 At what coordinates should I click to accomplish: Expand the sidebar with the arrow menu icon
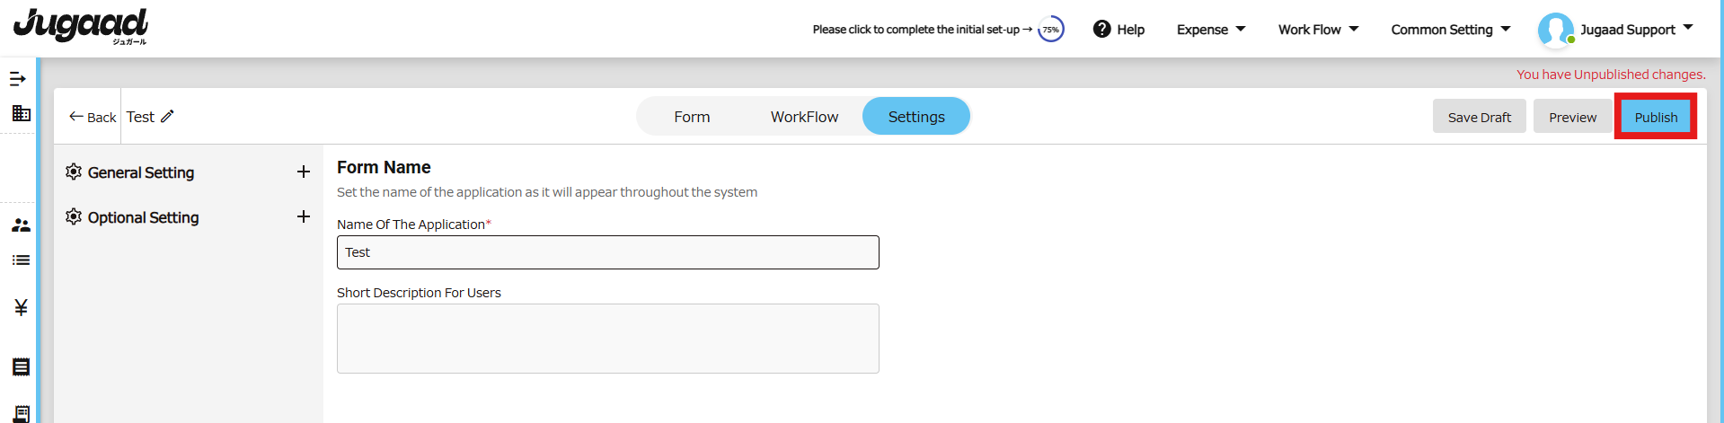pyautogui.click(x=18, y=79)
